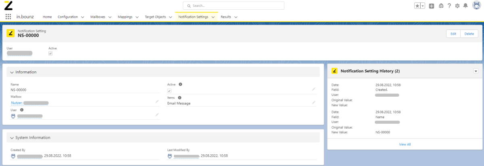Edit the Items field pencil icon
The width and height of the screenshot is (484, 166).
coord(313,102)
